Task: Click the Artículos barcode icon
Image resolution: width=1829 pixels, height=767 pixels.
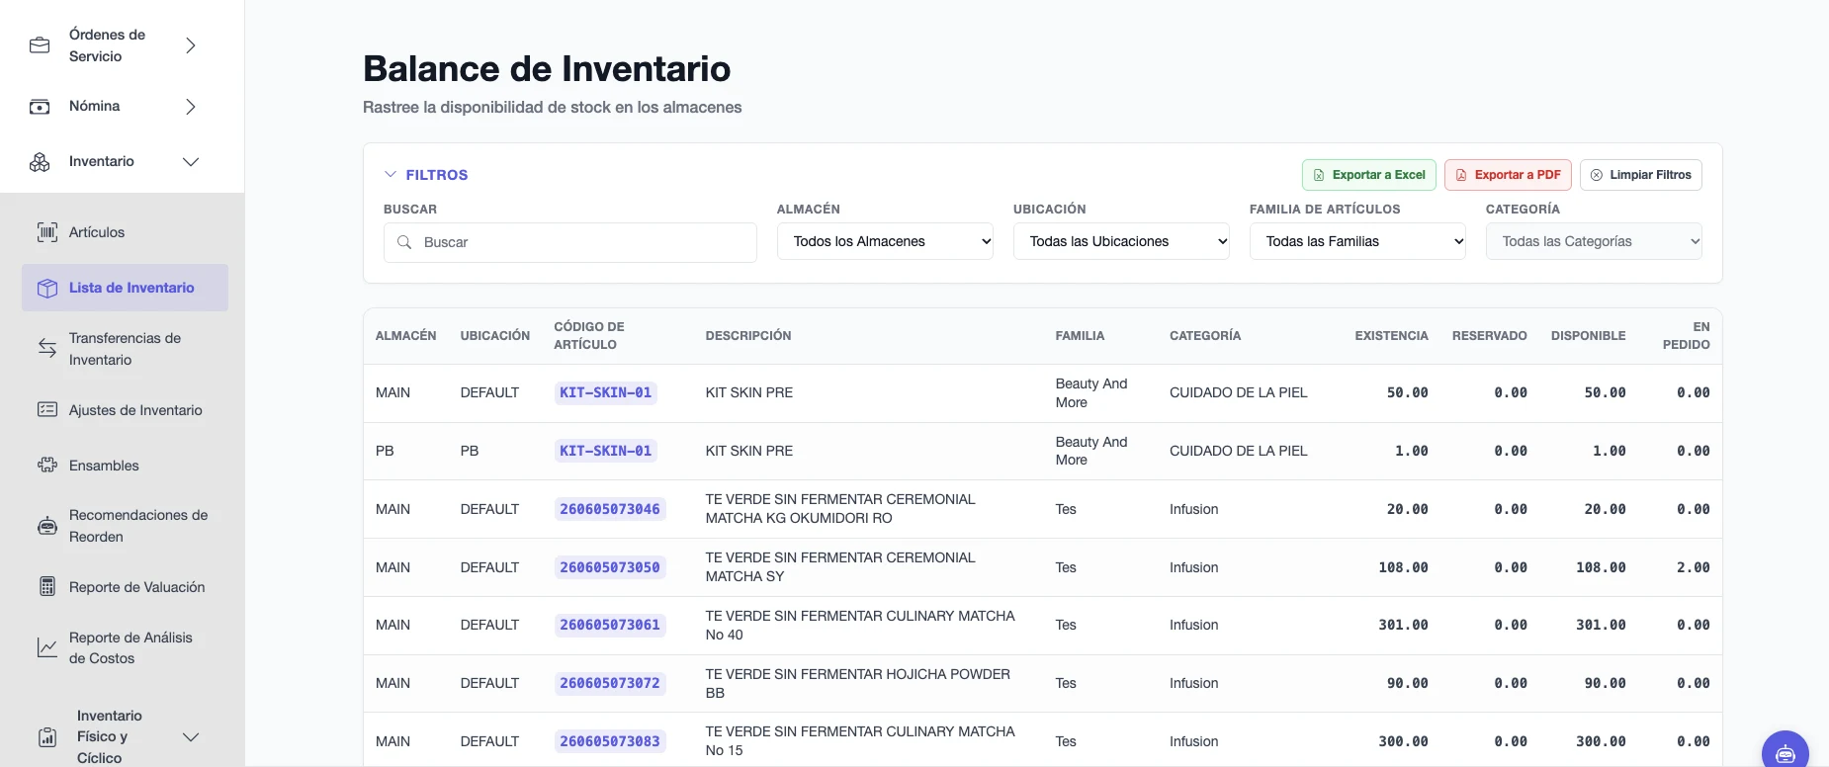Action: coord(47,232)
